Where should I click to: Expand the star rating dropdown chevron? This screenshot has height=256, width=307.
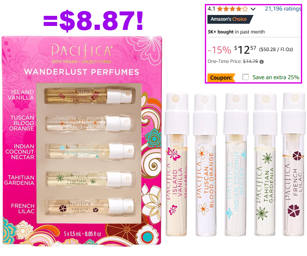253,9
